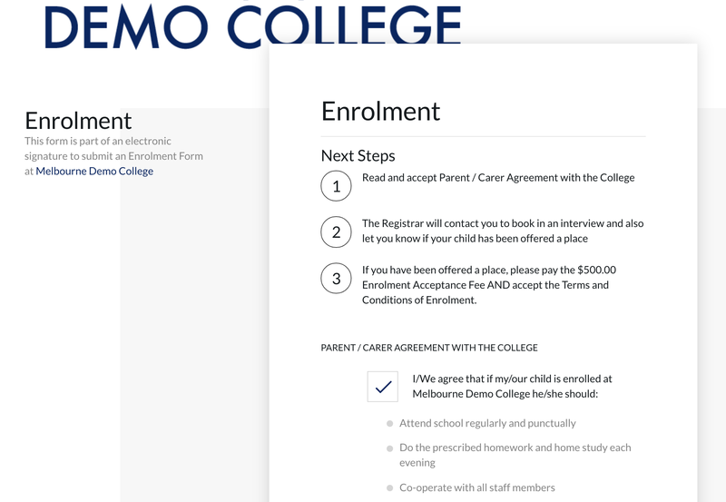Click the 'Read and accept Parent / Carer Agreement' text
The height and width of the screenshot is (502, 726).
(x=498, y=178)
